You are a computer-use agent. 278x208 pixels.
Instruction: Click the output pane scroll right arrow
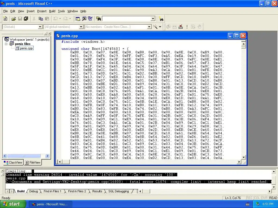tap(270, 191)
